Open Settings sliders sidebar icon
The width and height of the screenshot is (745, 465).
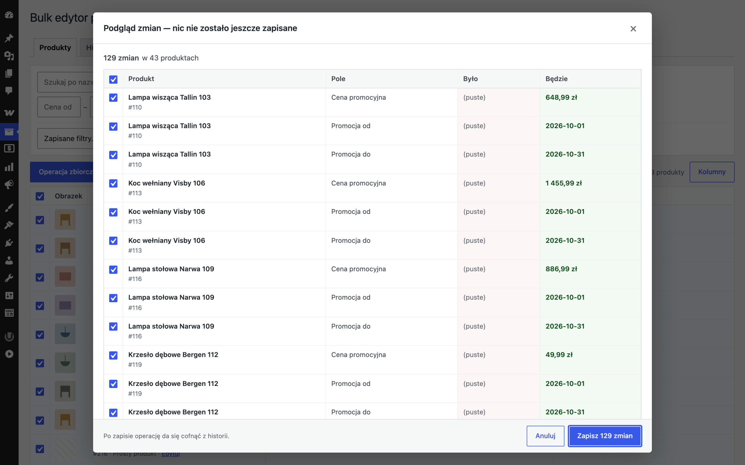[x=9, y=296]
